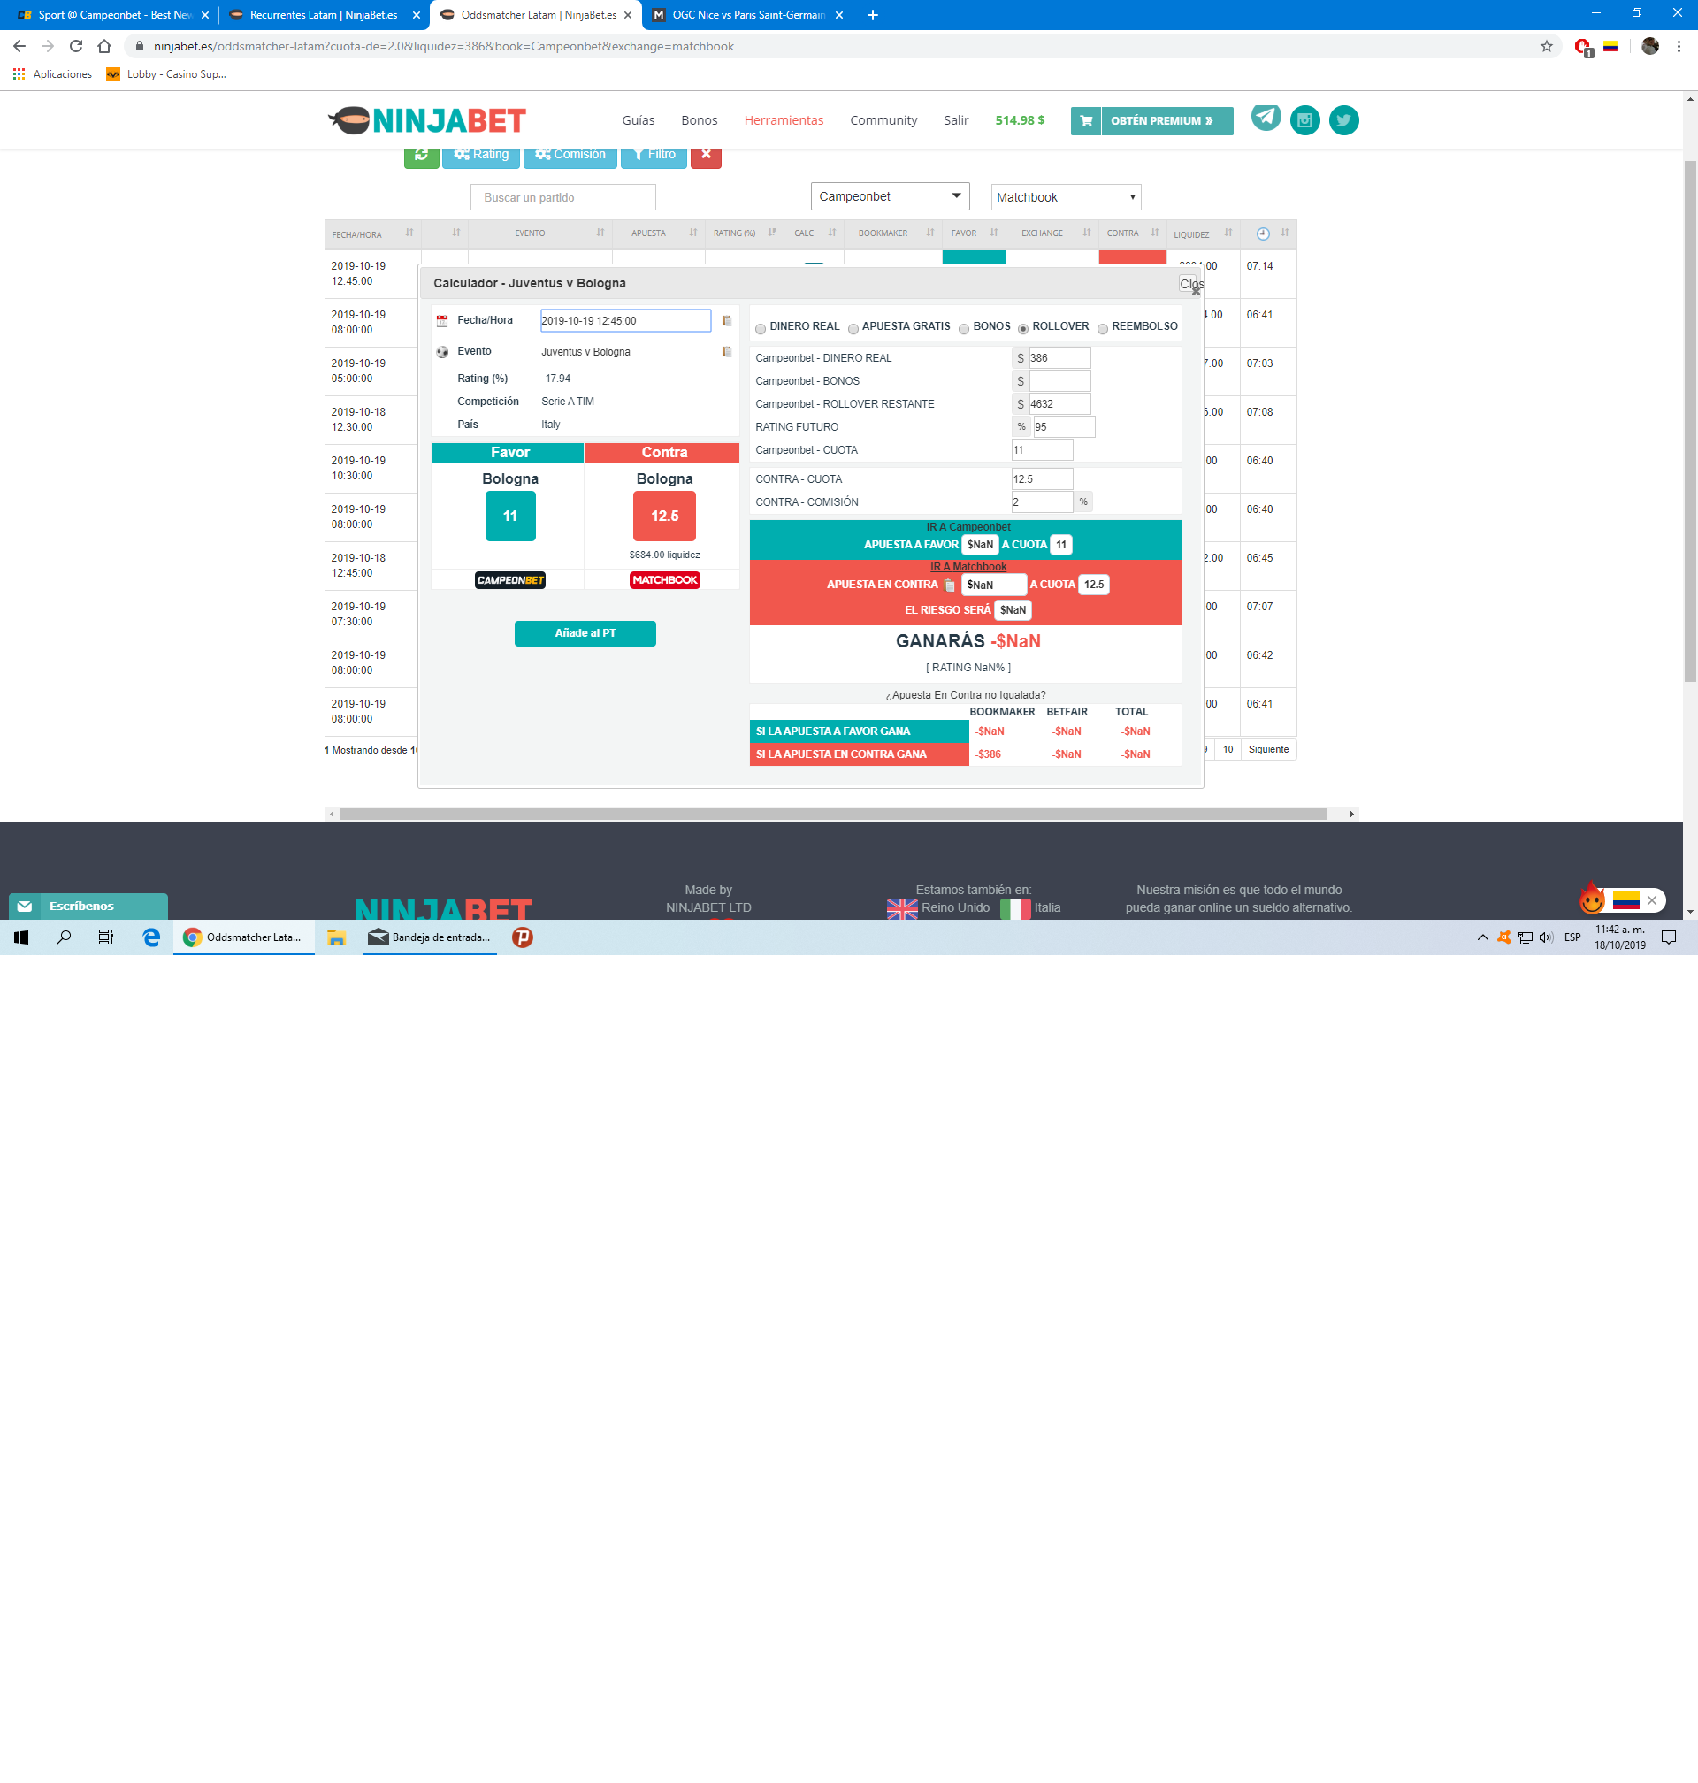This screenshot has width=1698, height=1783.
Task: Open Chrome menu three dots
Action: tap(1679, 46)
